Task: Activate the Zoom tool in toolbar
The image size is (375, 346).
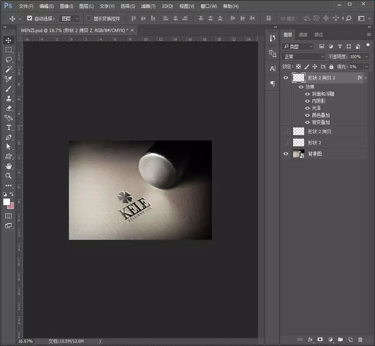Action: (x=9, y=176)
